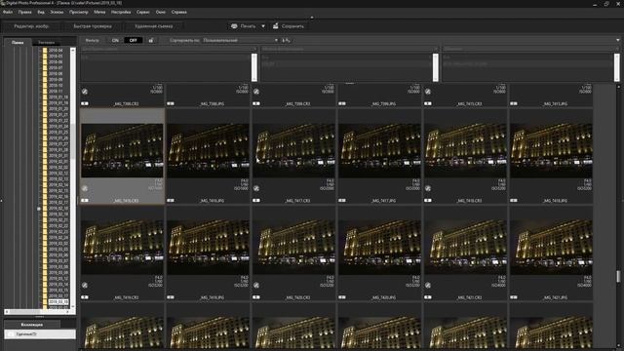Click the small badge icon on _MG_7417.JPG

342,200
